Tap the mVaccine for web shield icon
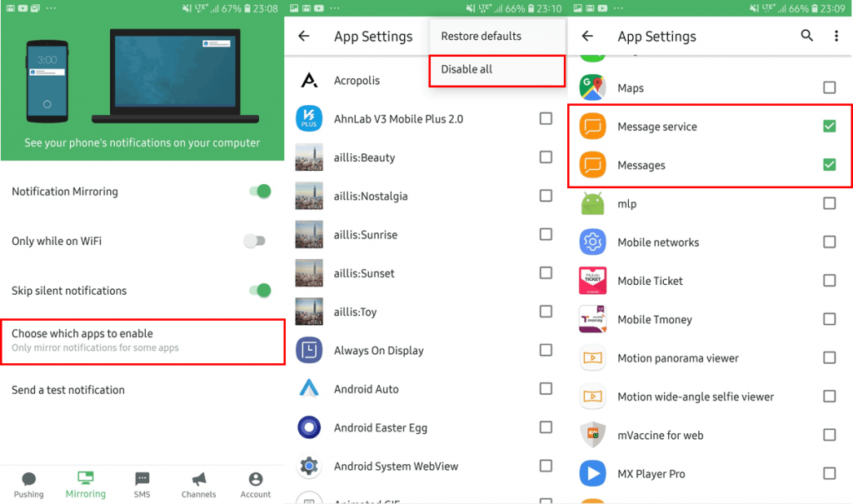Viewport: 853px width, 504px height. [x=592, y=435]
